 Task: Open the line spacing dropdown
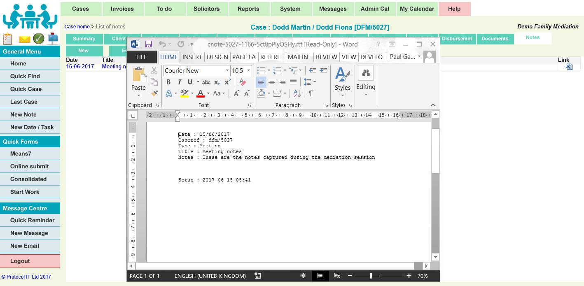315,82
